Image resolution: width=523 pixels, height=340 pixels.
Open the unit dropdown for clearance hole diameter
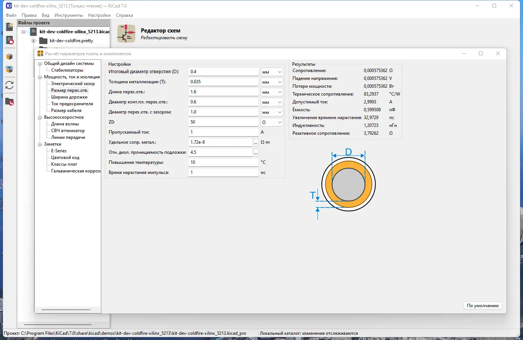point(272,112)
